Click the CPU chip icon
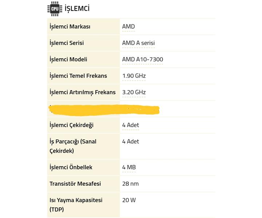262x218 pixels. [x=55, y=9]
